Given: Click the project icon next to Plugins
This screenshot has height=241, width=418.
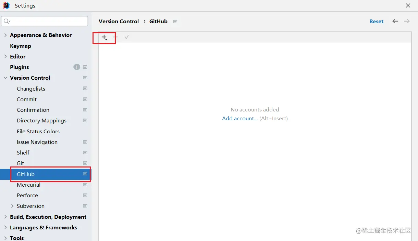Looking at the screenshot, I should point(85,67).
